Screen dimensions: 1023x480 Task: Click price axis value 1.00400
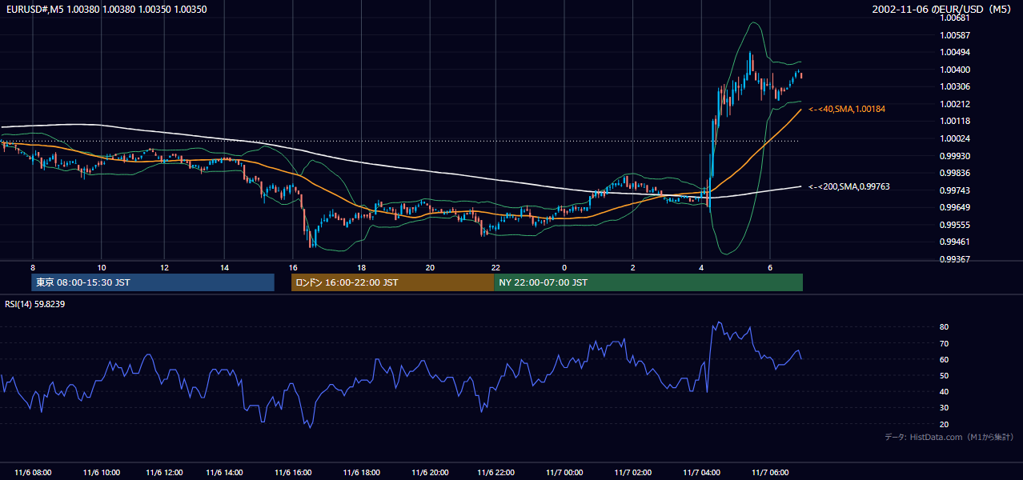click(x=954, y=70)
